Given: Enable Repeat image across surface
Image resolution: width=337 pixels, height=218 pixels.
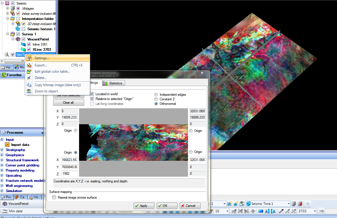Looking at the screenshot, I should [54, 197].
